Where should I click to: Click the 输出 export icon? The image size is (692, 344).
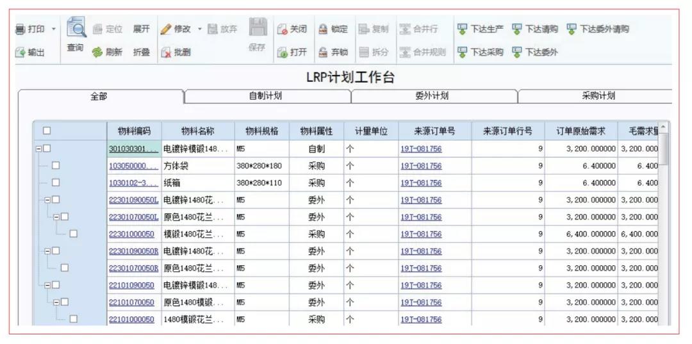tap(21, 53)
